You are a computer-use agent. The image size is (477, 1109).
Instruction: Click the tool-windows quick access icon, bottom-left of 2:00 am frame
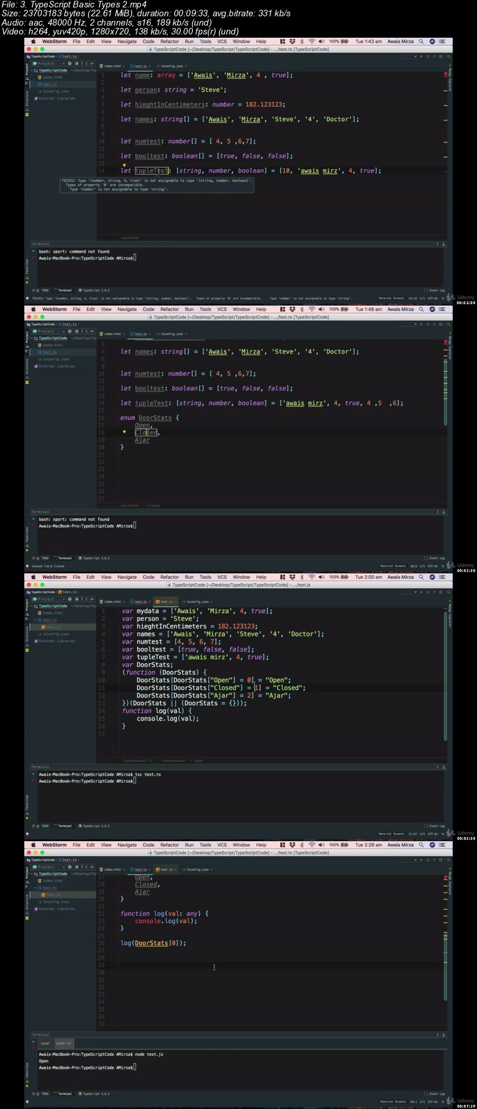[27, 834]
